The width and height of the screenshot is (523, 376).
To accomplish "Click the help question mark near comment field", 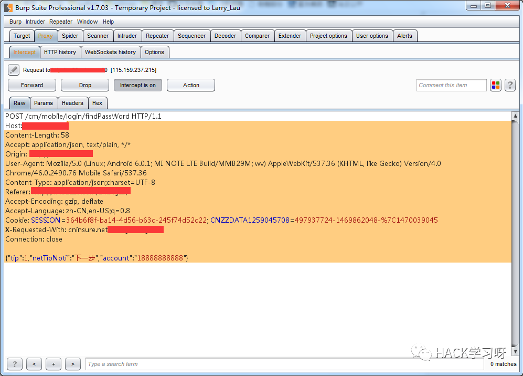I will click(x=510, y=85).
